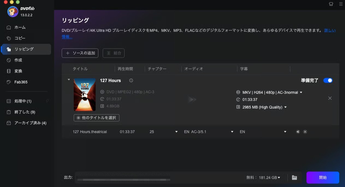Click pin icon beside 処理中
The width and height of the screenshot is (345, 187).
point(47,101)
